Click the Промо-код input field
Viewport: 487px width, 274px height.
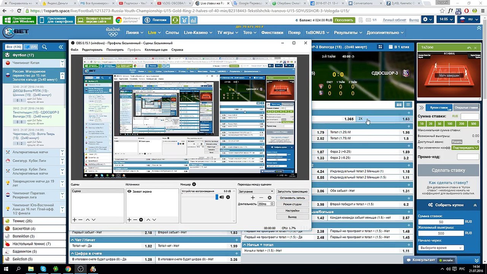pyautogui.click(x=468, y=157)
